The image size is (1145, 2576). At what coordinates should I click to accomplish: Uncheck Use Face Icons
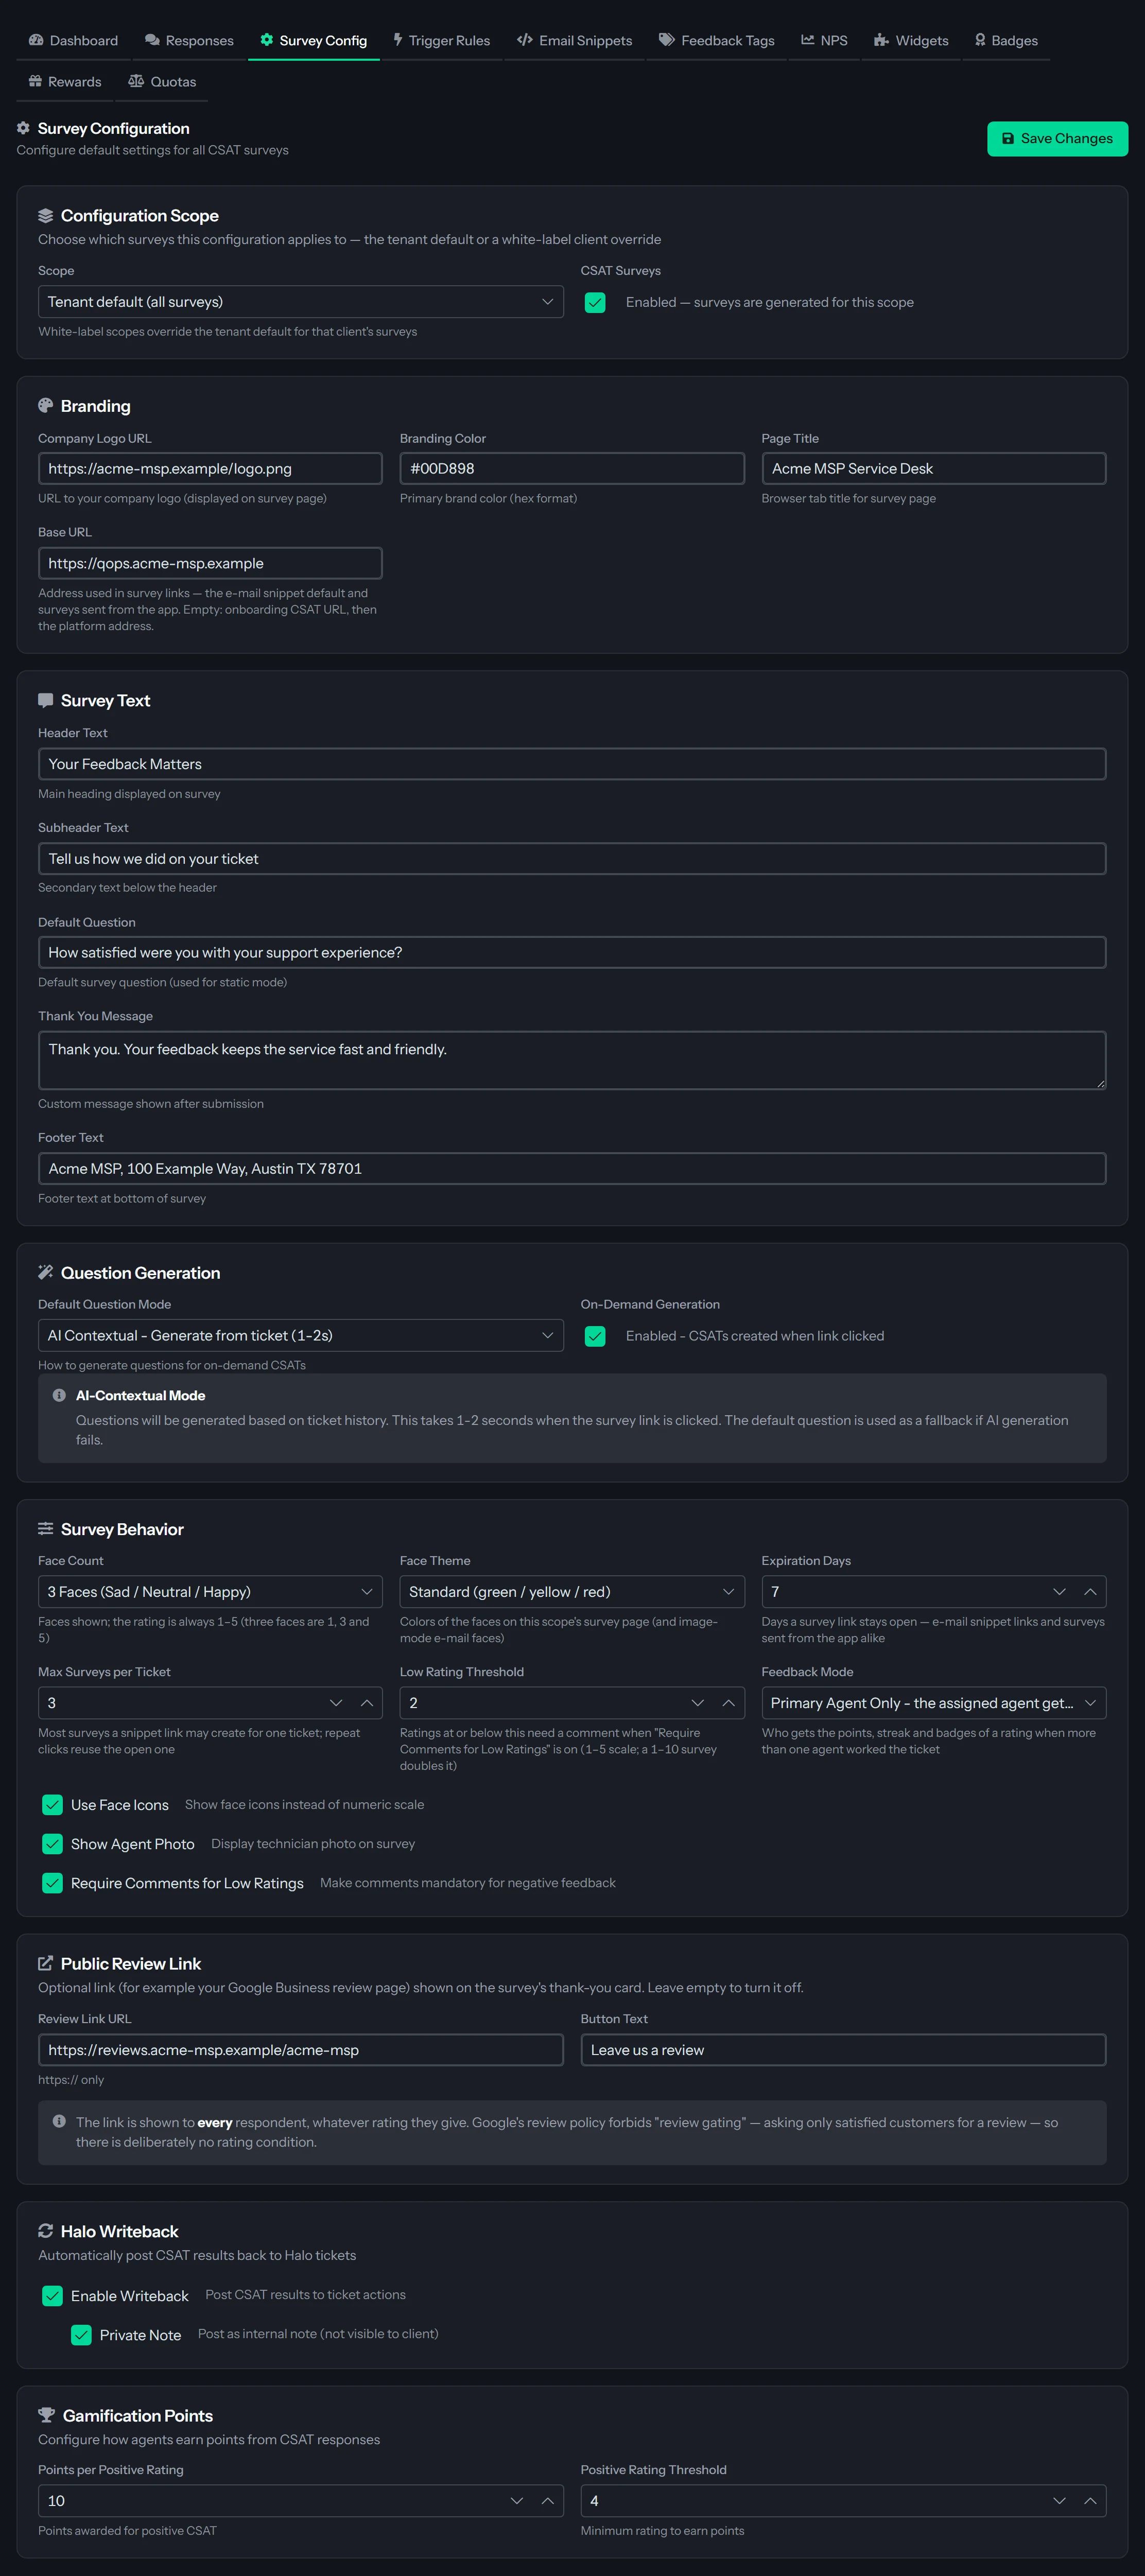pyautogui.click(x=52, y=1805)
